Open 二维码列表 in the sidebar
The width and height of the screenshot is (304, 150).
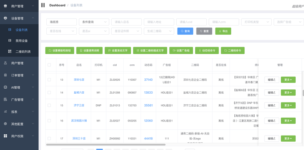[19, 51]
